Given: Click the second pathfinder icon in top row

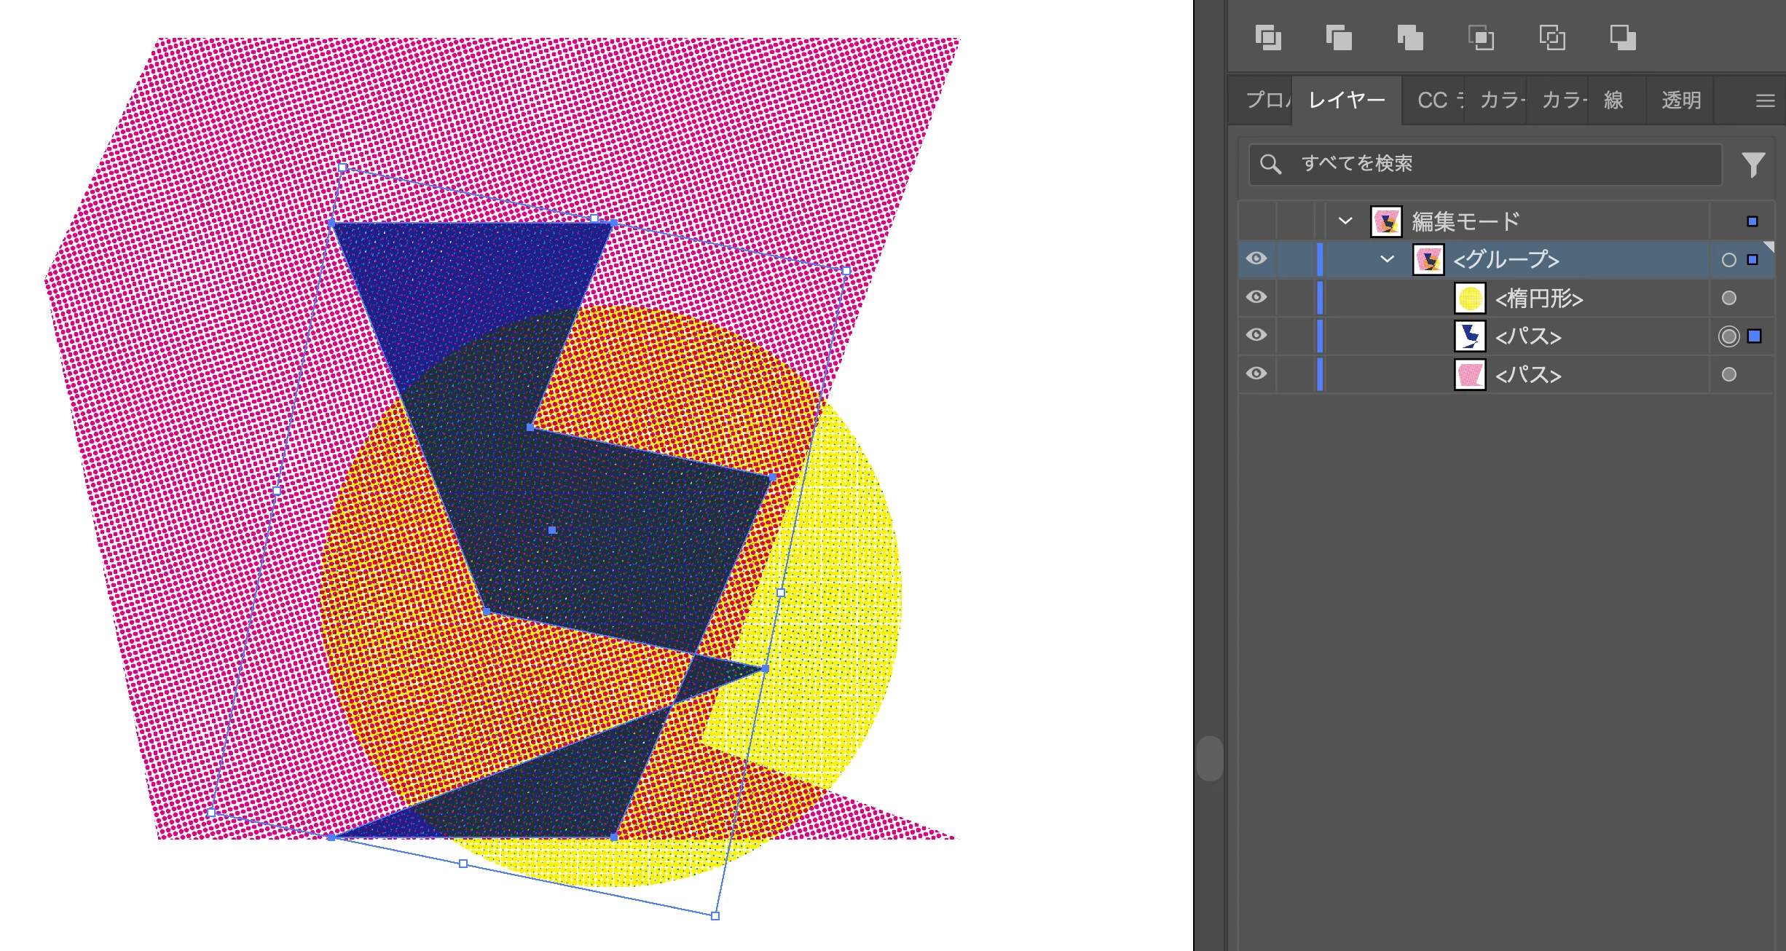Looking at the screenshot, I should (1339, 37).
